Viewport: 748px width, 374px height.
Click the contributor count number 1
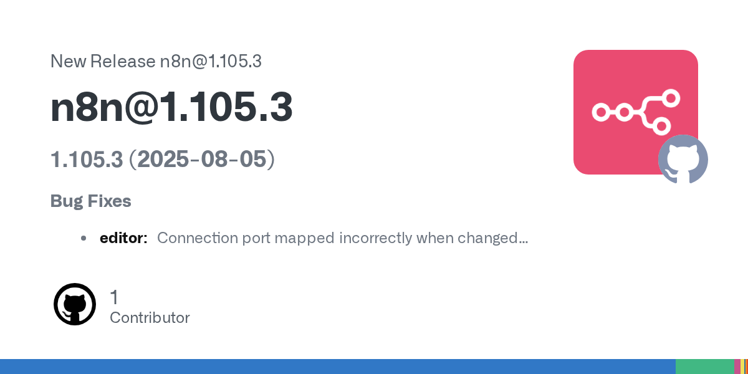coord(114,297)
